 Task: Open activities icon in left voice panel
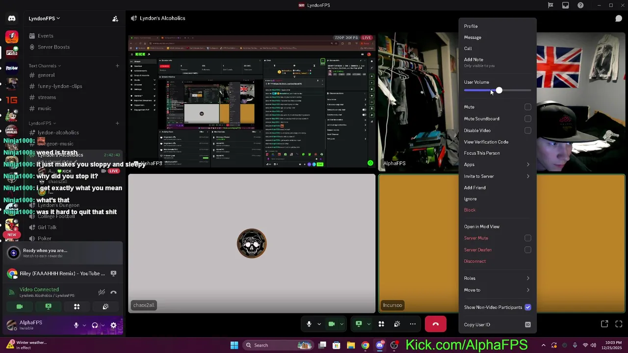[x=77, y=306]
